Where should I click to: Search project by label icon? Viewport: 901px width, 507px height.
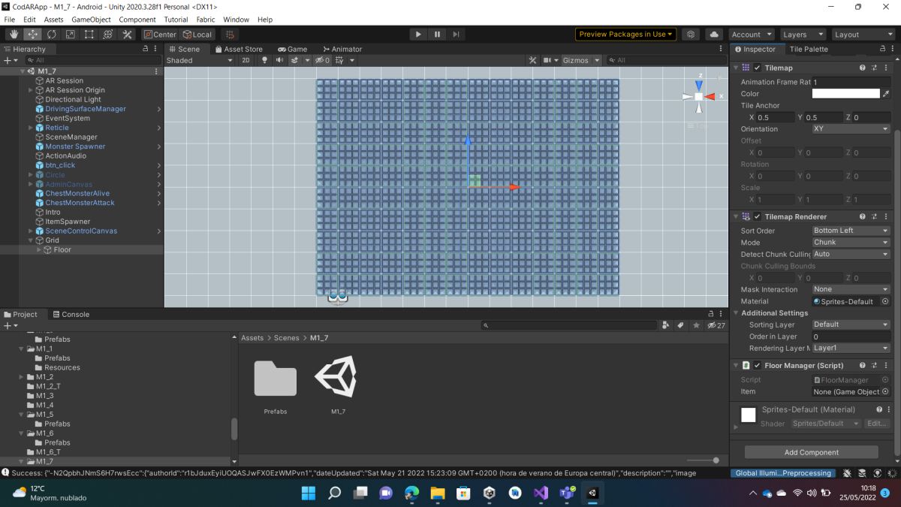[680, 325]
